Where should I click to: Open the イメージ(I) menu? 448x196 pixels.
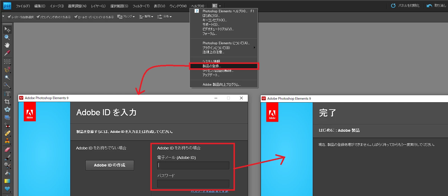(57, 6)
